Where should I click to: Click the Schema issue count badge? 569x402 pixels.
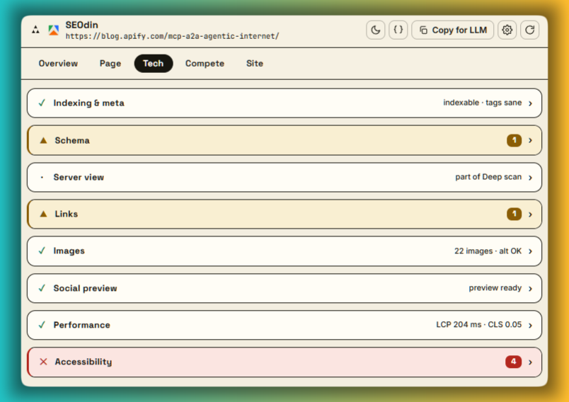pyautogui.click(x=515, y=140)
